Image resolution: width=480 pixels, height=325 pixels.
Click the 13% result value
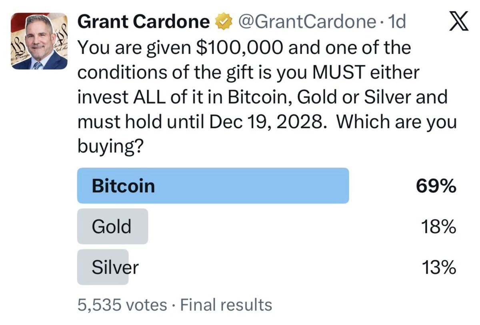point(438,267)
